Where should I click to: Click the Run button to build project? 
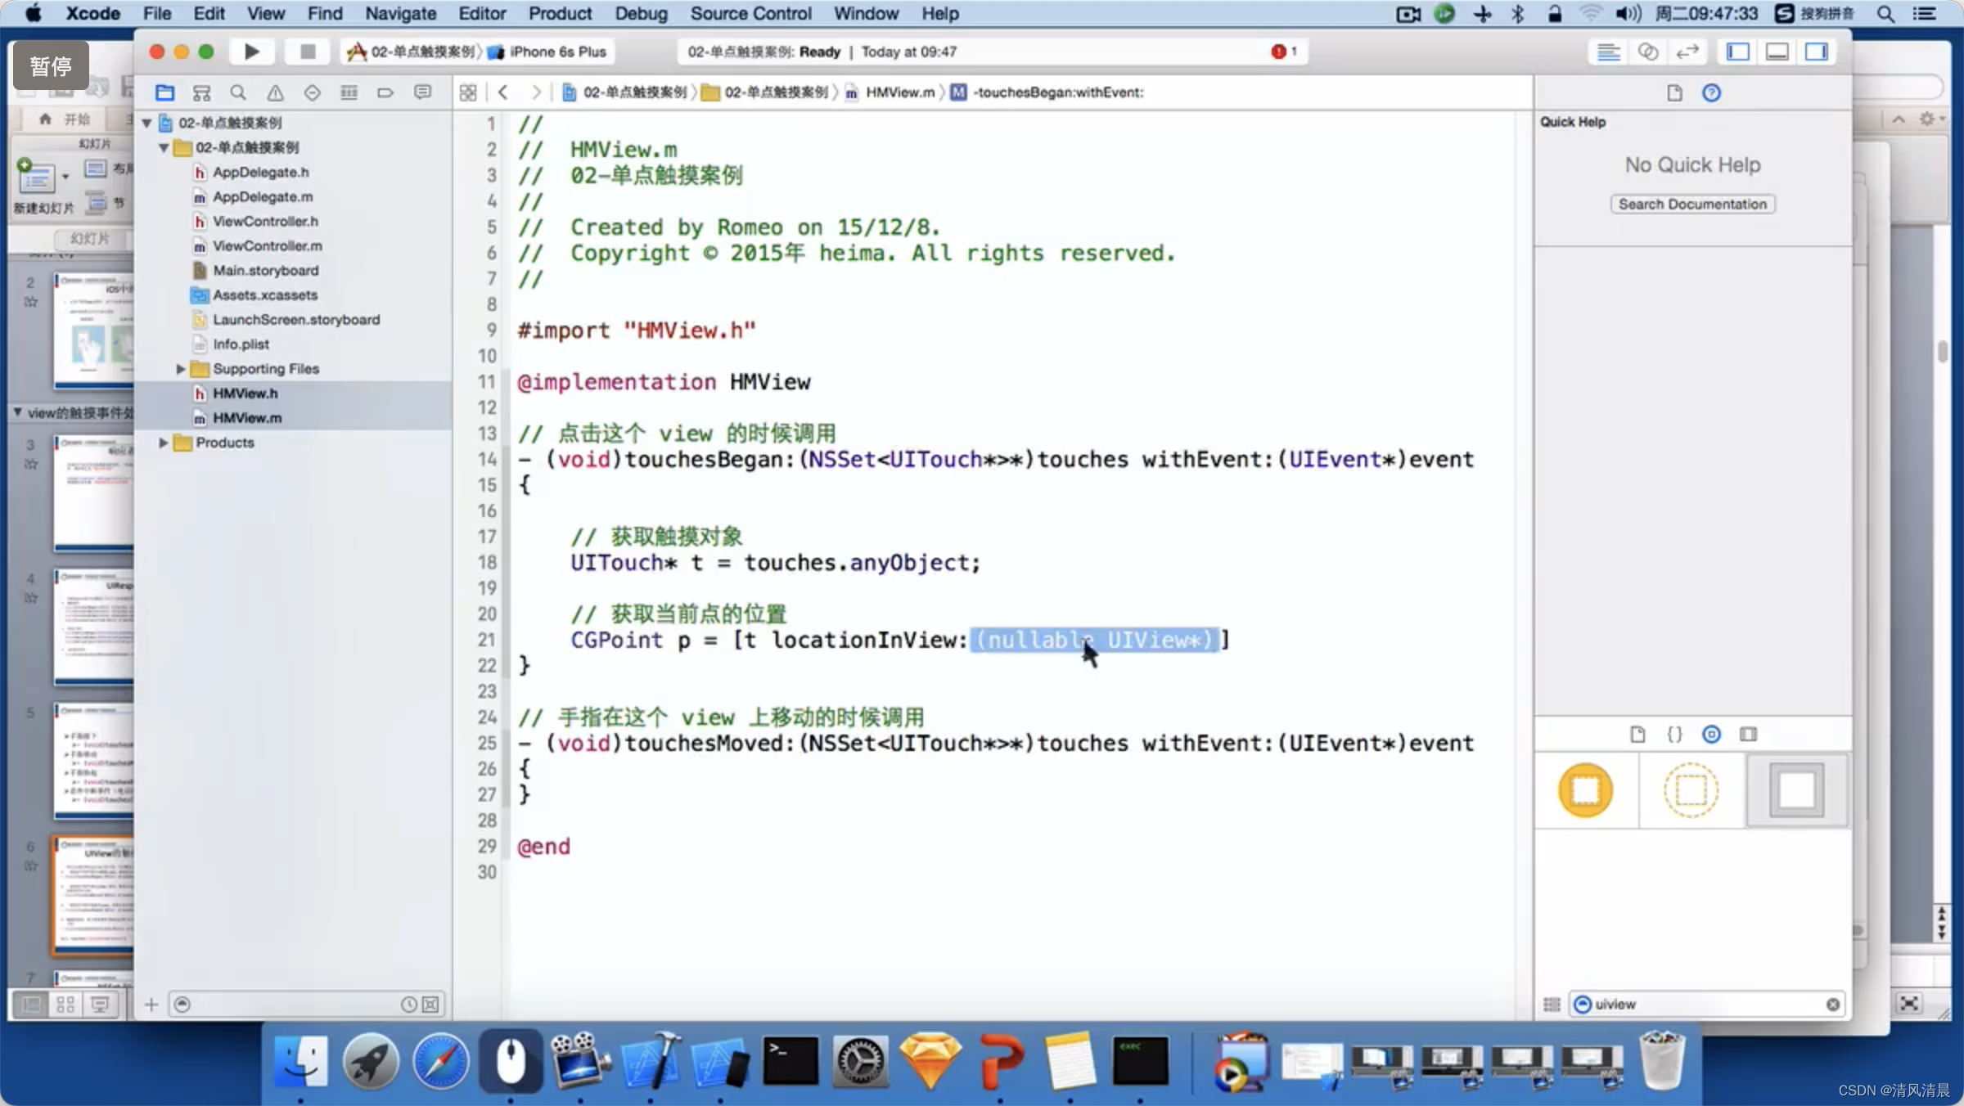[x=251, y=52]
